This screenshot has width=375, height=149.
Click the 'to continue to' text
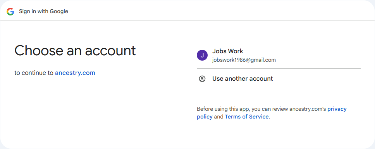pyautogui.click(x=34, y=73)
